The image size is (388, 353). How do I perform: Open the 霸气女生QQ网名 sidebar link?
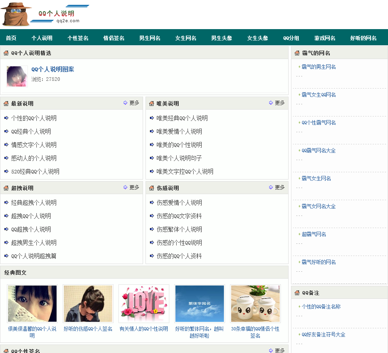coord(319,95)
